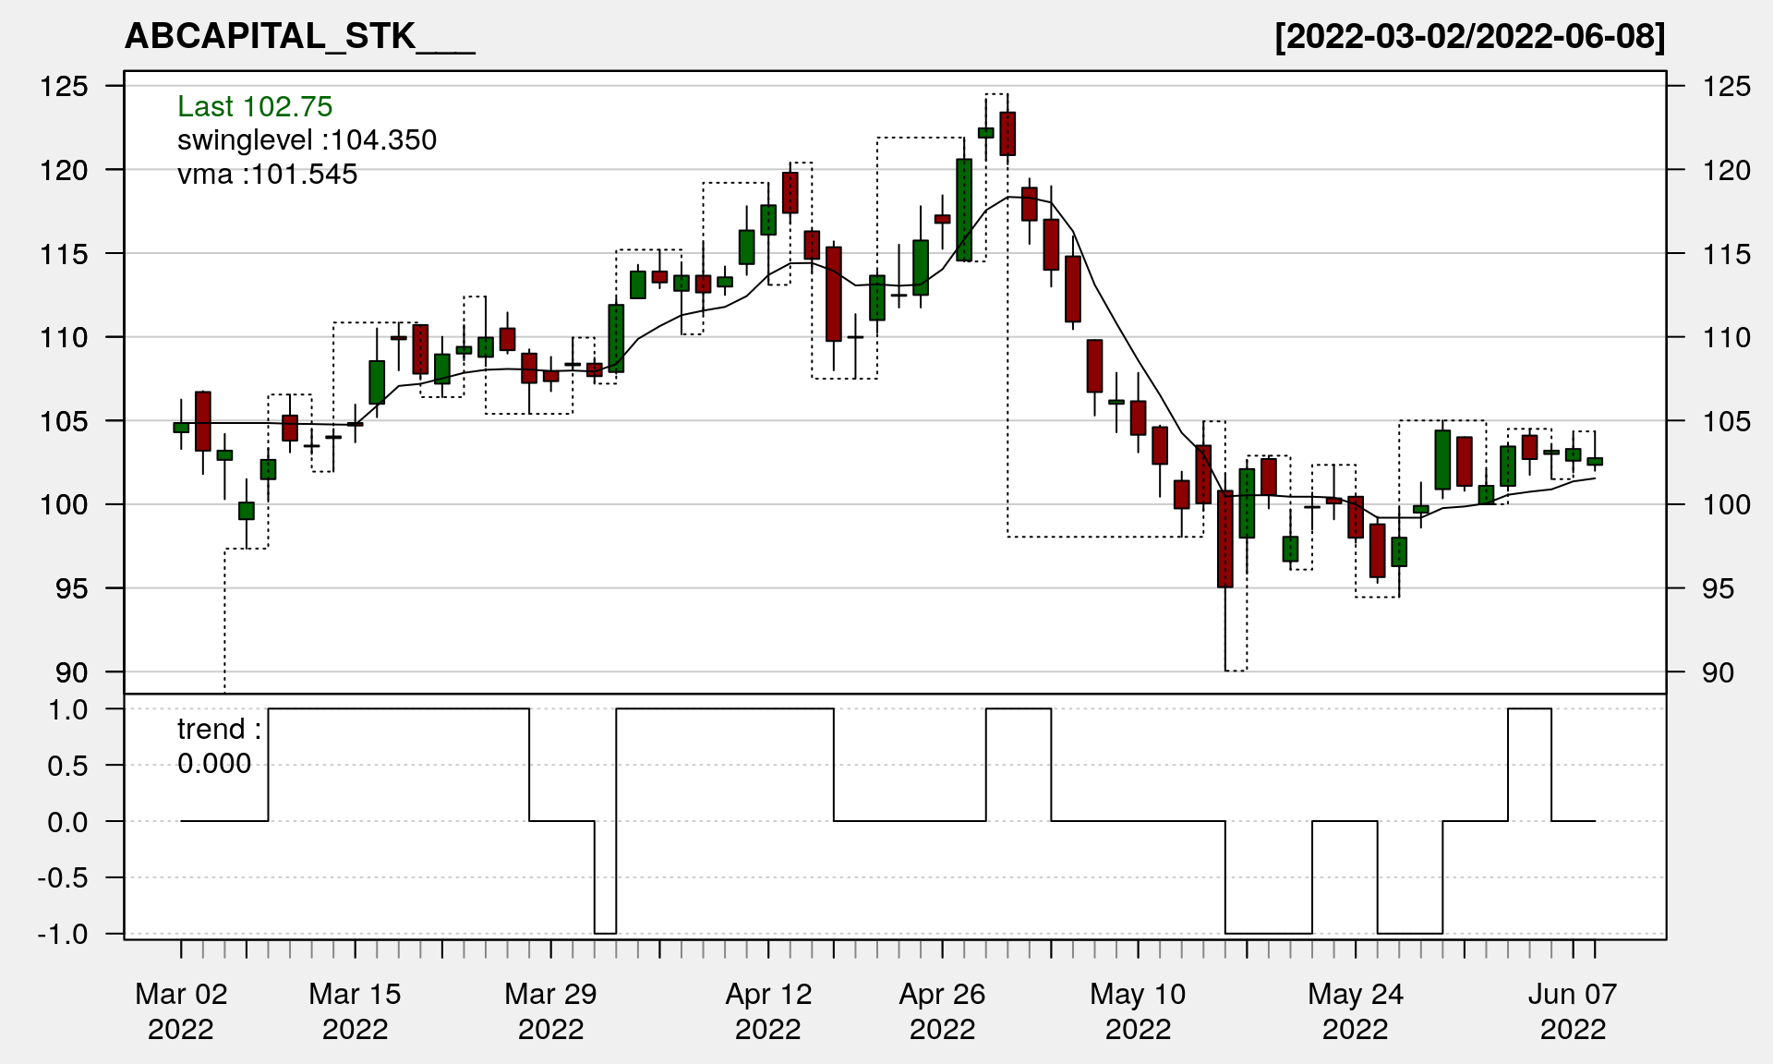Click the last green candle at far right
The image size is (1773, 1064).
[x=1595, y=461]
